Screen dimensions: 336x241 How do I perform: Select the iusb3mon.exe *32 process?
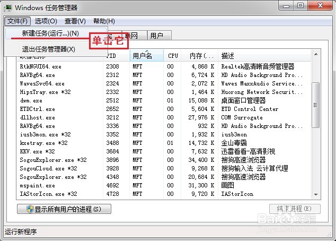click(164, 134)
